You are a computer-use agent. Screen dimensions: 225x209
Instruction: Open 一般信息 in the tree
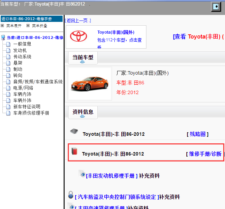click(22, 44)
